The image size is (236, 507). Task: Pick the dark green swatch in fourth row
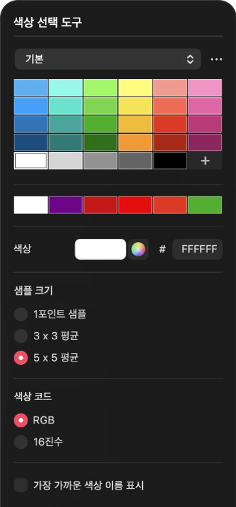(100, 142)
